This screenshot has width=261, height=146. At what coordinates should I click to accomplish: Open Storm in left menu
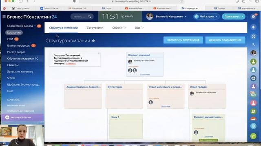coord(11,78)
